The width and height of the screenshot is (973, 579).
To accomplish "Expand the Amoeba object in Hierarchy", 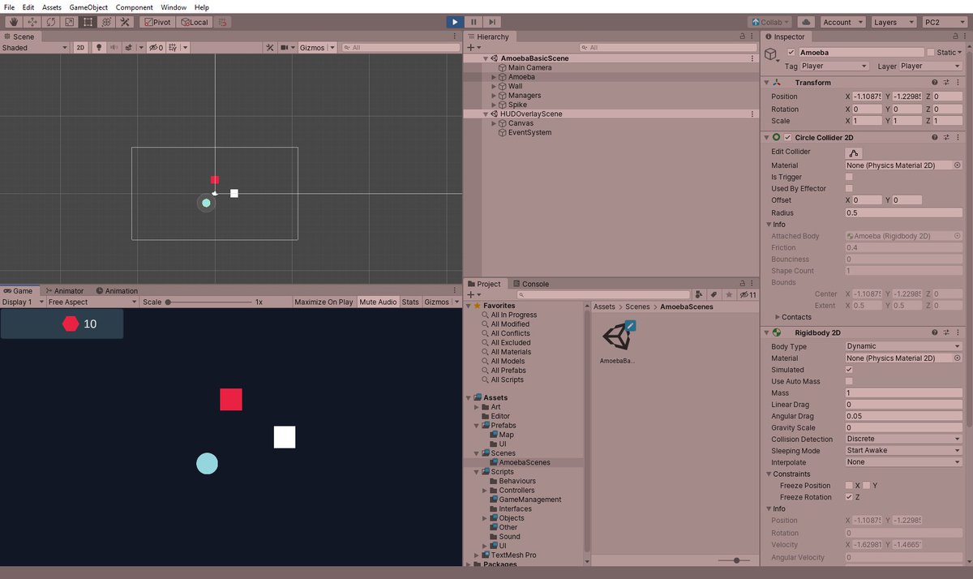I will click(494, 77).
